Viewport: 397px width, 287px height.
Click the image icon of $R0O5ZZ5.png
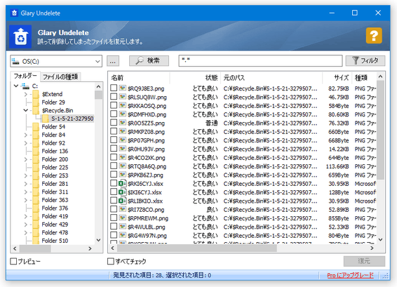coord(123,123)
